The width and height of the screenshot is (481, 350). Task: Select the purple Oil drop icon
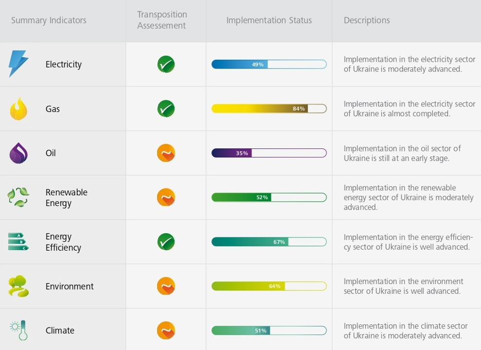(19, 153)
